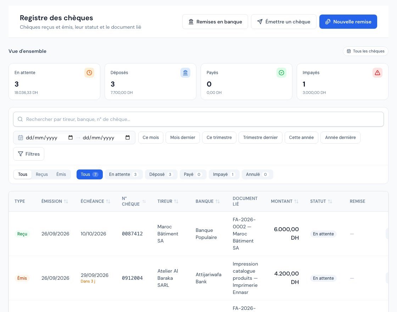Click the 10/10/2026 due date

(94, 234)
